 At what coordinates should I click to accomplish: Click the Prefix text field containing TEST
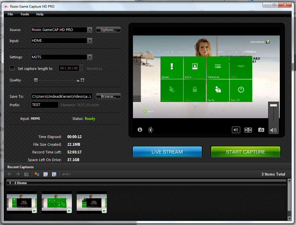pyautogui.click(x=45, y=105)
